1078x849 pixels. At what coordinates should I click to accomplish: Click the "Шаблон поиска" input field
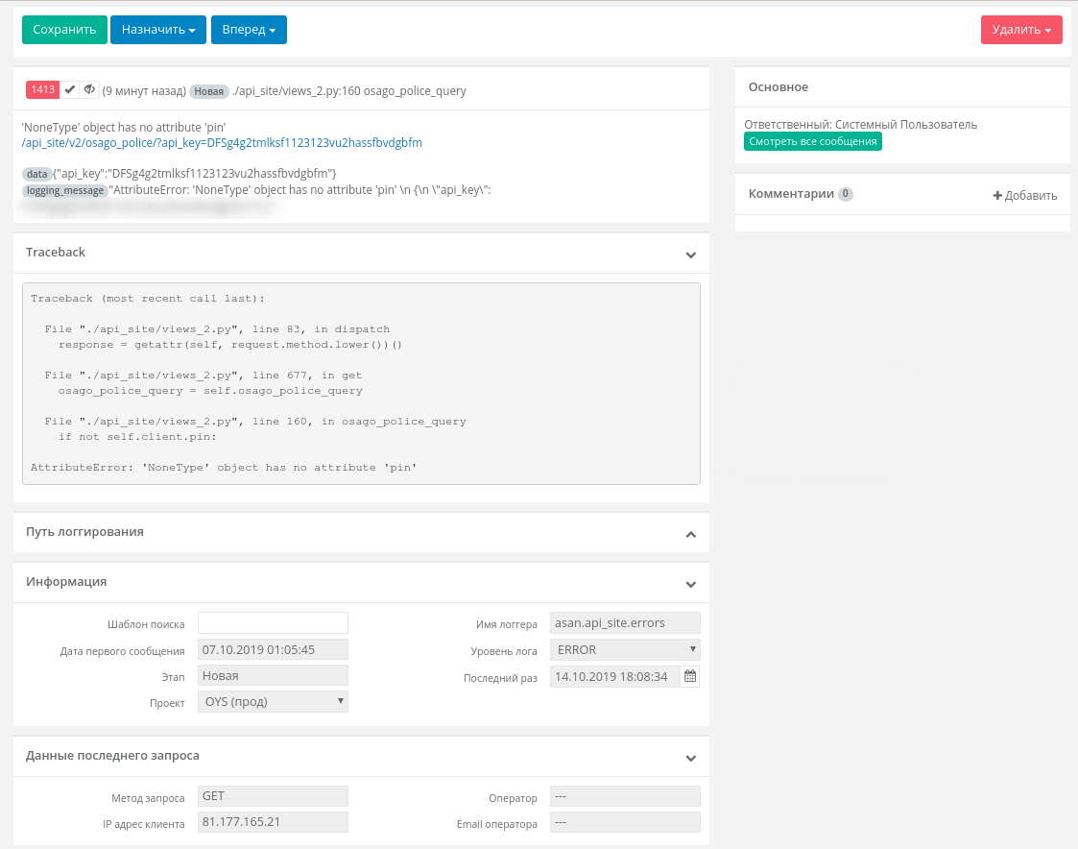[273, 622]
